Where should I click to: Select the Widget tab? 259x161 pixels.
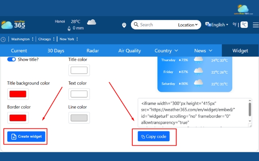coord(240,51)
